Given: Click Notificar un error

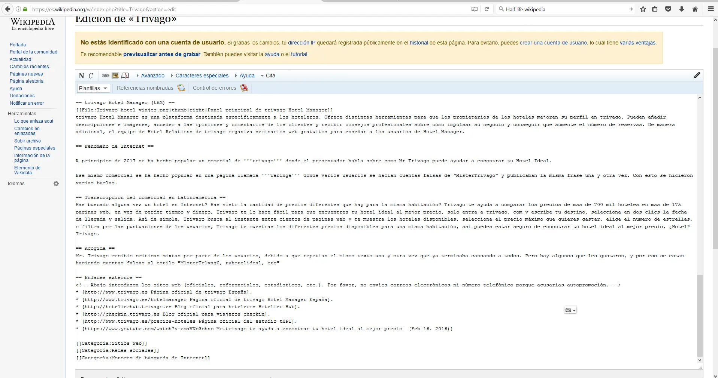Looking at the screenshot, I should click(x=27, y=103).
